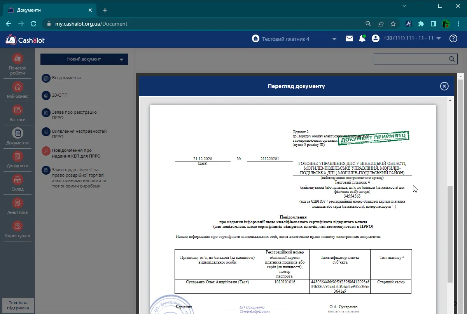The width and height of the screenshot is (467, 314).
Task: Click the document preview vertical scrollbar
Action: 450,234
